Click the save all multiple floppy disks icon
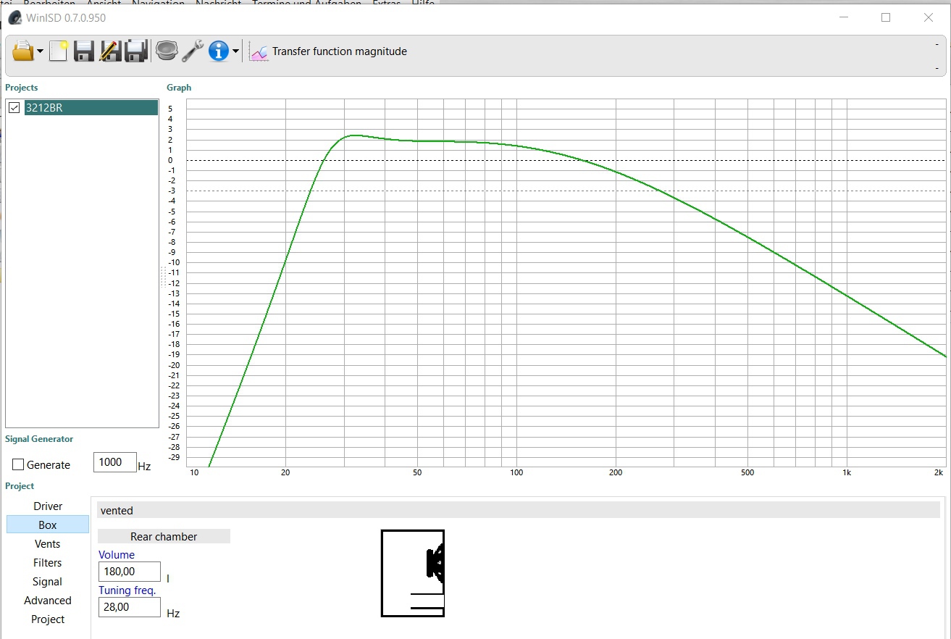951x639 pixels. coord(136,51)
